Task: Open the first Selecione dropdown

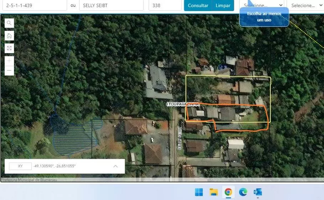Action: pyautogui.click(x=262, y=5)
